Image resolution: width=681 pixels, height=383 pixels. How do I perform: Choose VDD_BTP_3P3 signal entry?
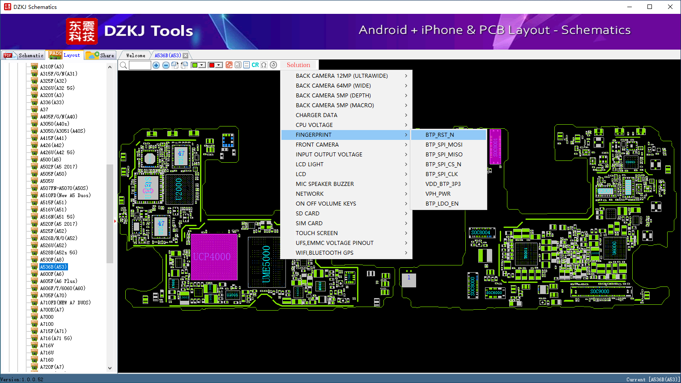click(x=443, y=184)
